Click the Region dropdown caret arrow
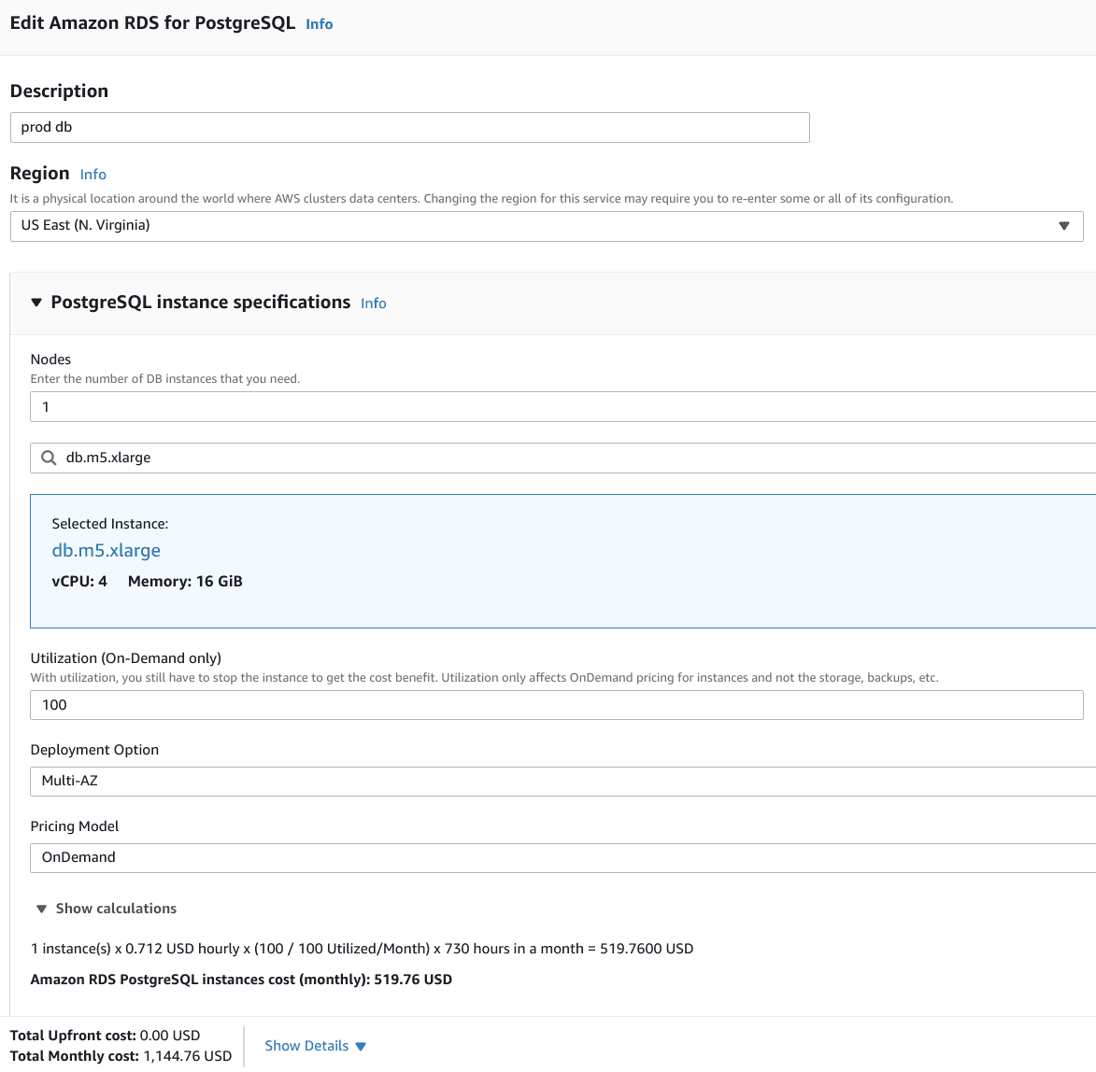The image size is (1096, 1072). click(1063, 226)
